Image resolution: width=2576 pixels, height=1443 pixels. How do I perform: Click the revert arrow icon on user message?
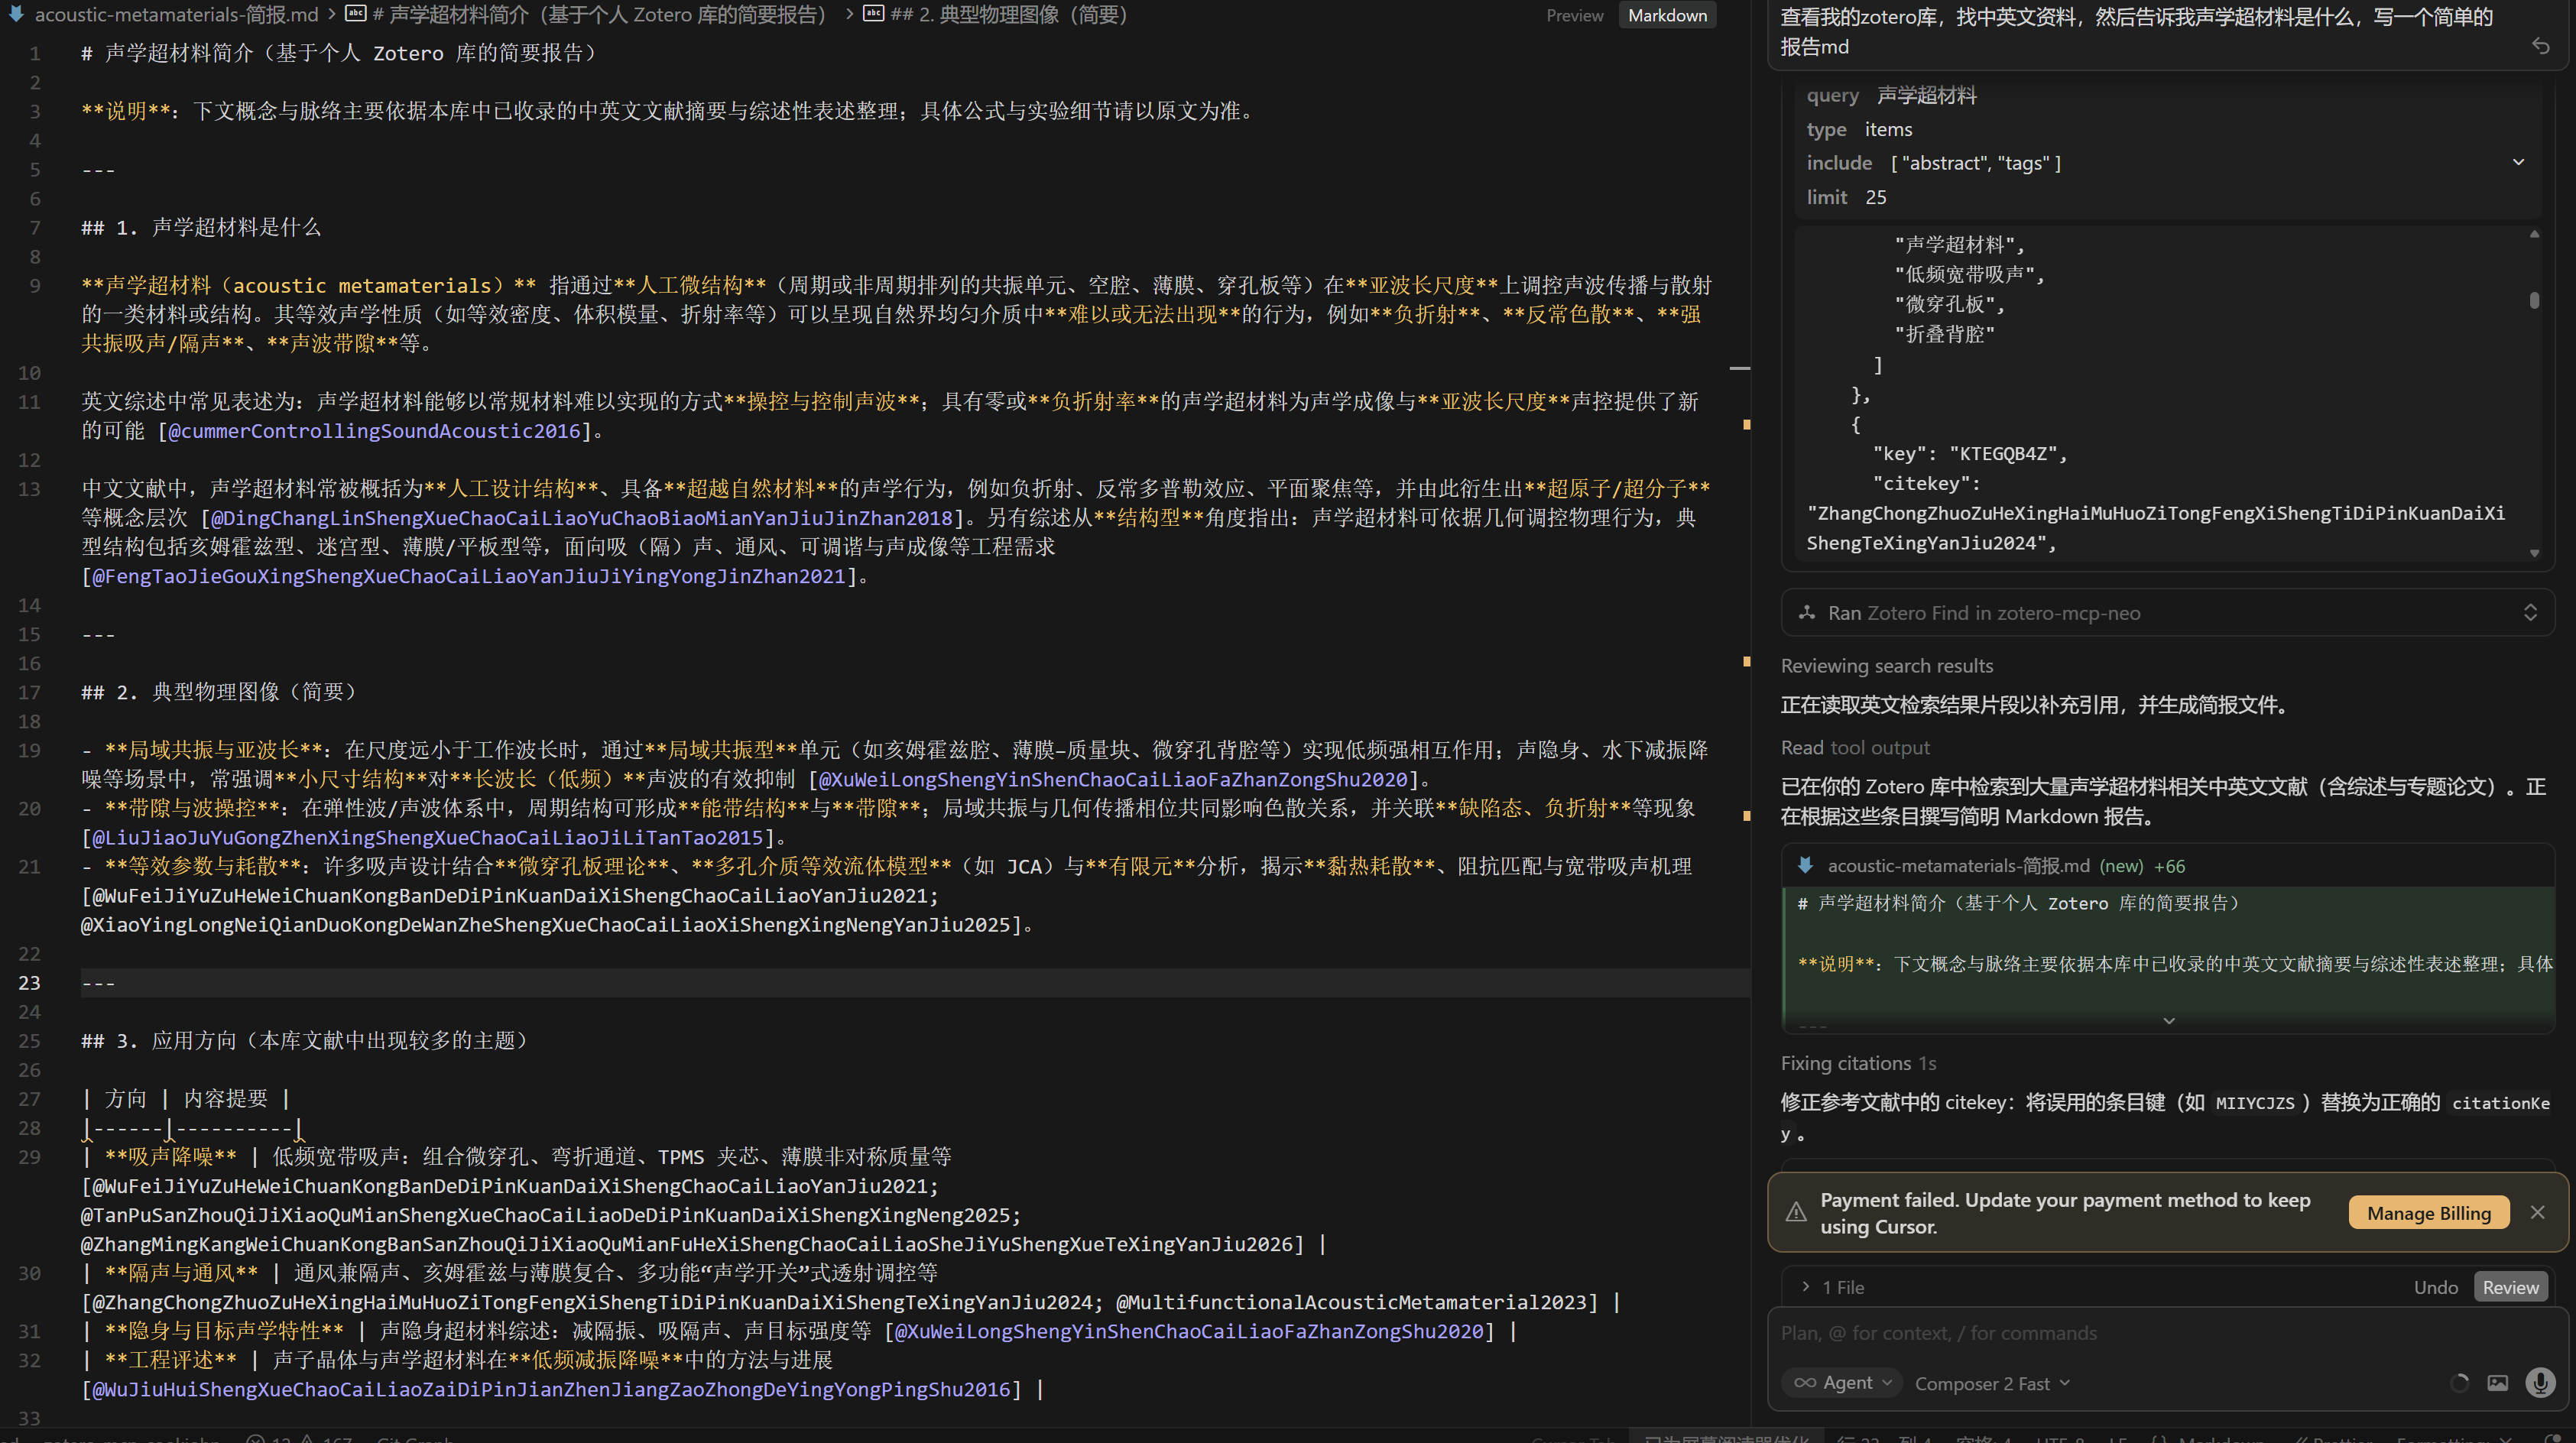pyautogui.click(x=2540, y=46)
